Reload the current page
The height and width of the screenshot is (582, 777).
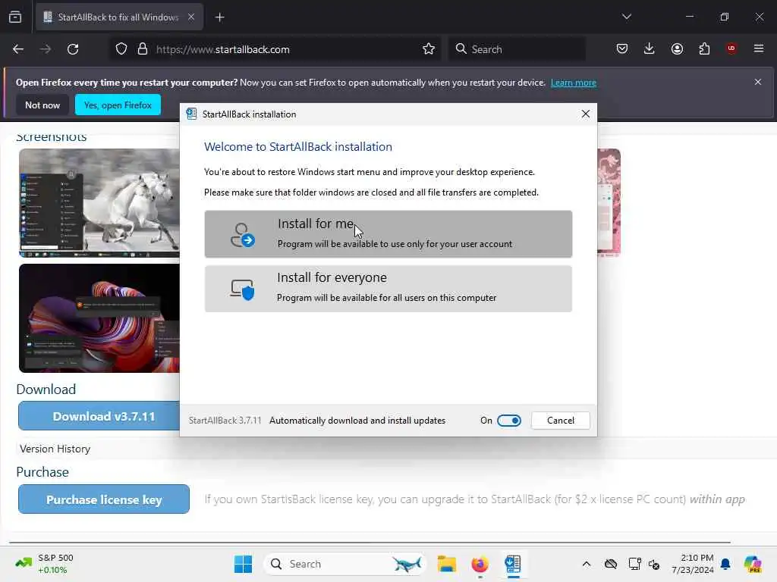click(73, 49)
